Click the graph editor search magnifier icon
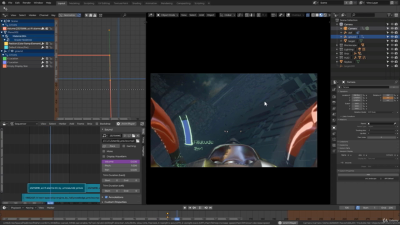Screen dimensions: 400x225 click(124, 15)
